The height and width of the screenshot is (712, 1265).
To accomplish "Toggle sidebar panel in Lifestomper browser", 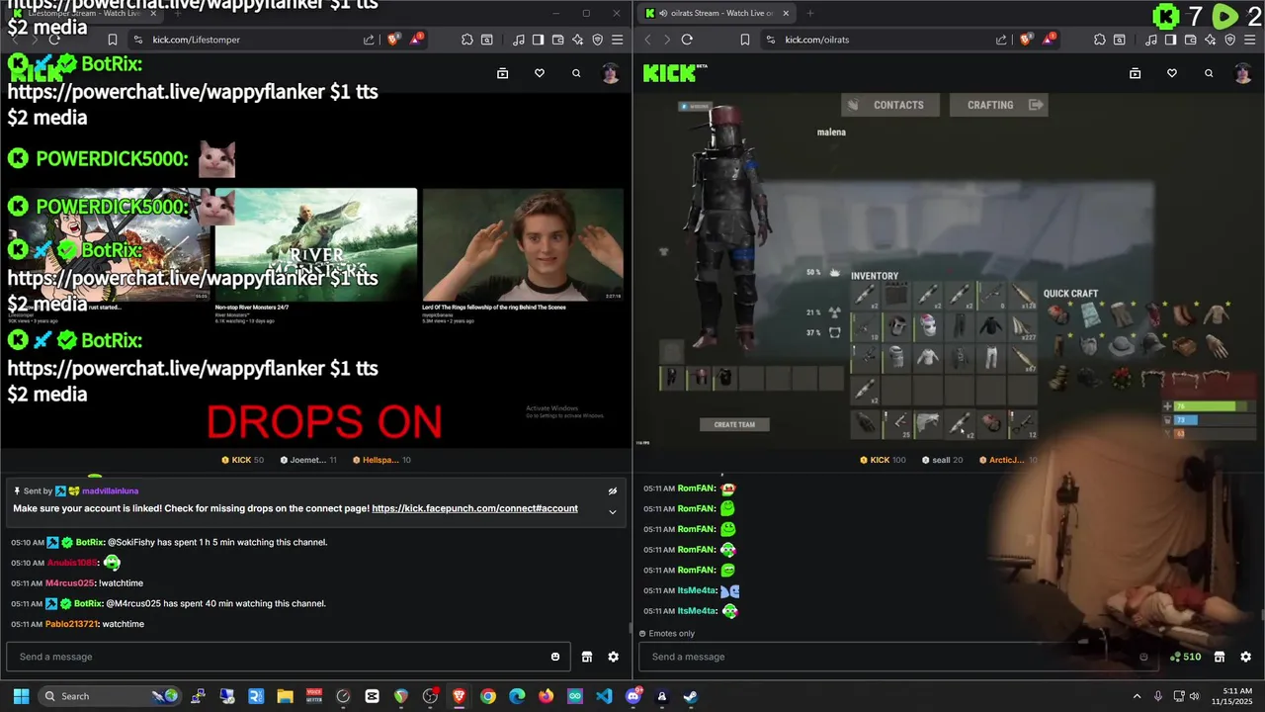I will (538, 40).
